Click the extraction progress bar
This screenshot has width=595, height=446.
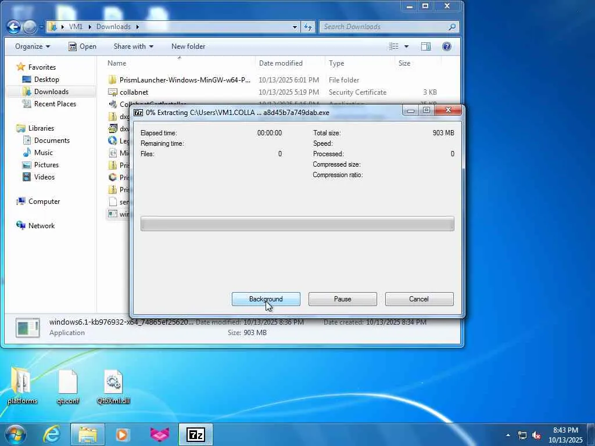click(x=297, y=224)
